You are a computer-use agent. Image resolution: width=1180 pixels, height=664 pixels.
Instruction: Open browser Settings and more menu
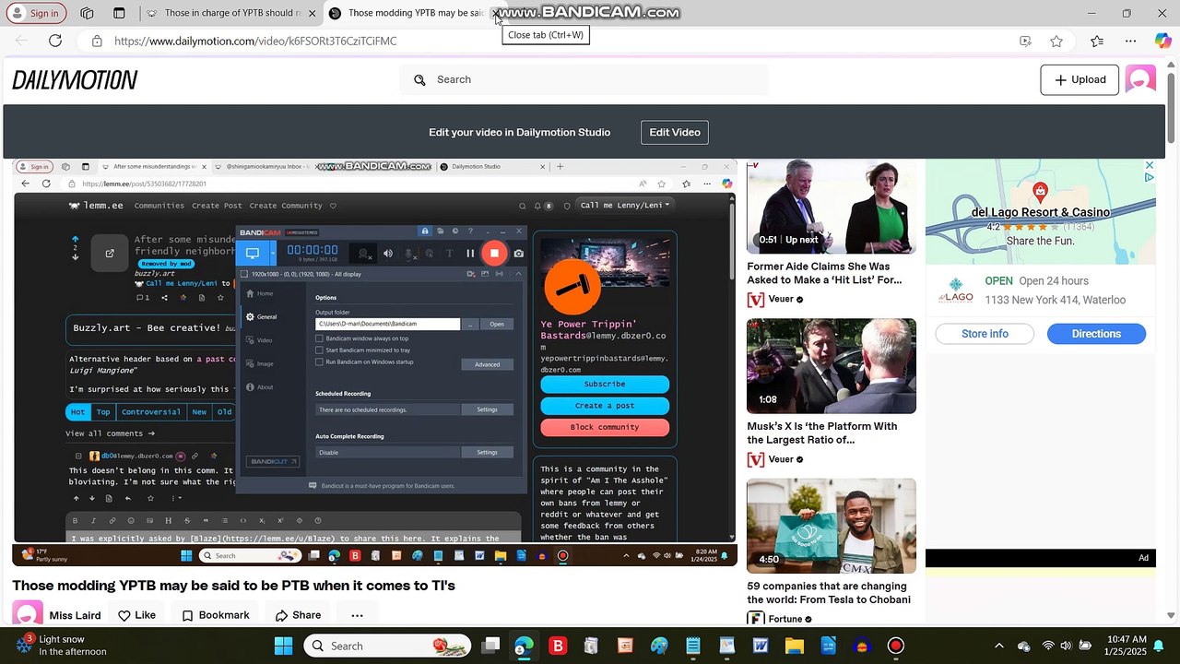tap(1130, 41)
